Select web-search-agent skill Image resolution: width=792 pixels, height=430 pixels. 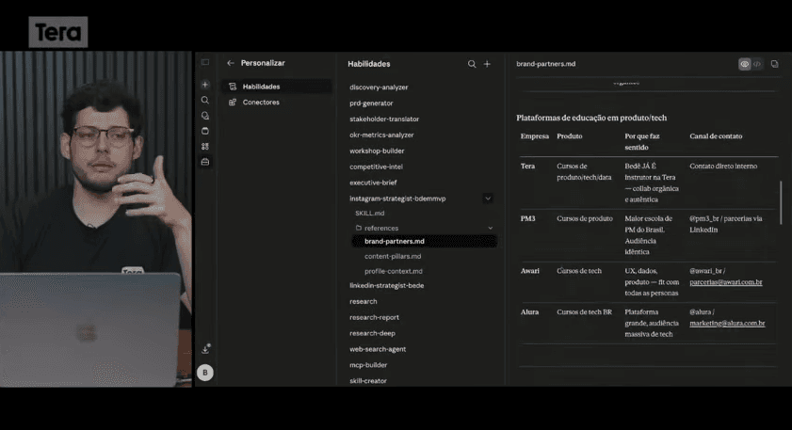[x=378, y=349]
